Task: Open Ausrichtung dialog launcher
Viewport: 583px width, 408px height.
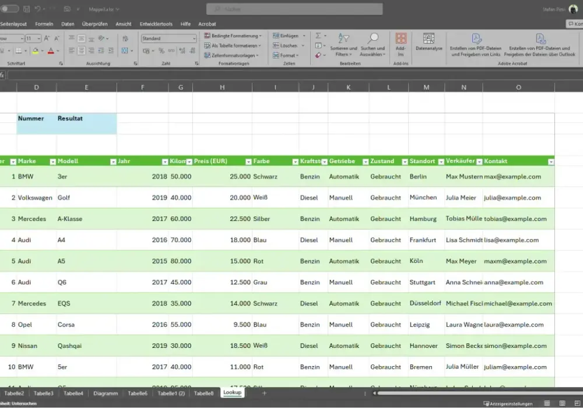Action: 135,64
